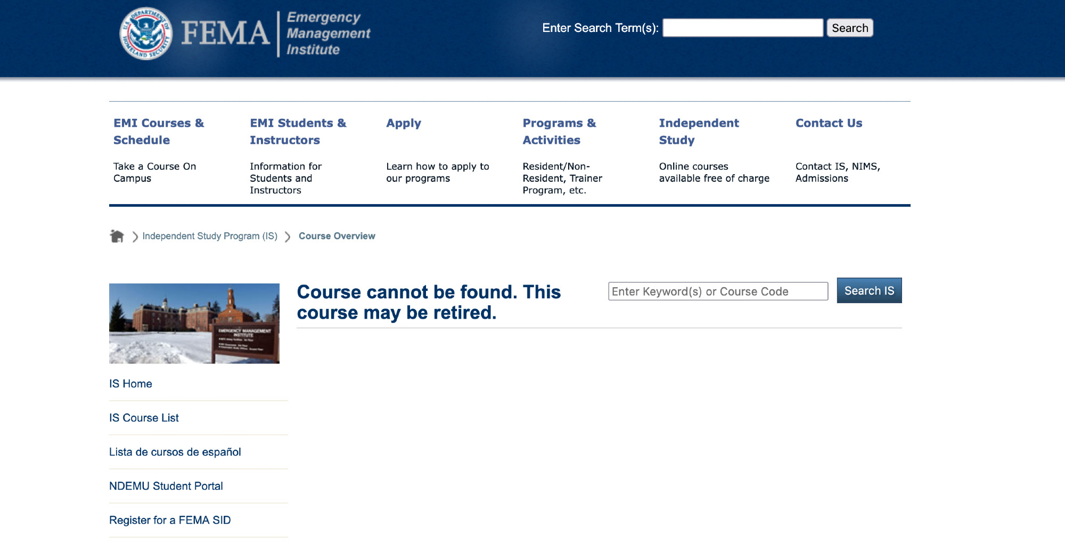Screen dimensions: 1065x544
Task: Click 'Take a Course On Campus' text
Action: (154, 172)
